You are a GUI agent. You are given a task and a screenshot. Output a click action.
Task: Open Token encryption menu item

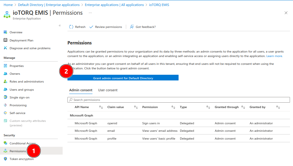(x=22, y=159)
